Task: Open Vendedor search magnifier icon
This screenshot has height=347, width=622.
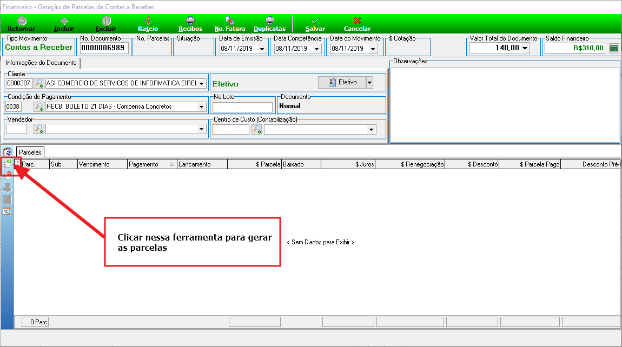Action: (39, 129)
